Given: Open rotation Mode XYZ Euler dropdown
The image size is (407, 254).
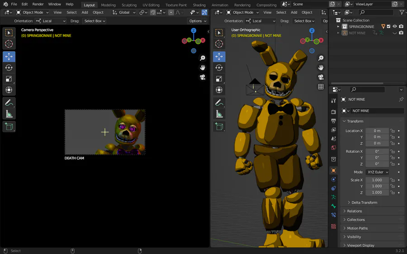Looking at the screenshot, I should (x=378, y=172).
